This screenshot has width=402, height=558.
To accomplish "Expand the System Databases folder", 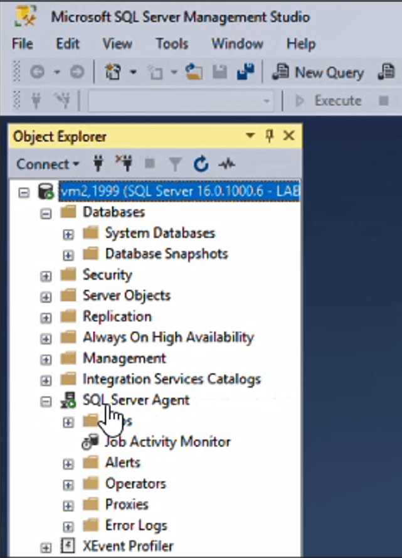I will (x=68, y=233).
